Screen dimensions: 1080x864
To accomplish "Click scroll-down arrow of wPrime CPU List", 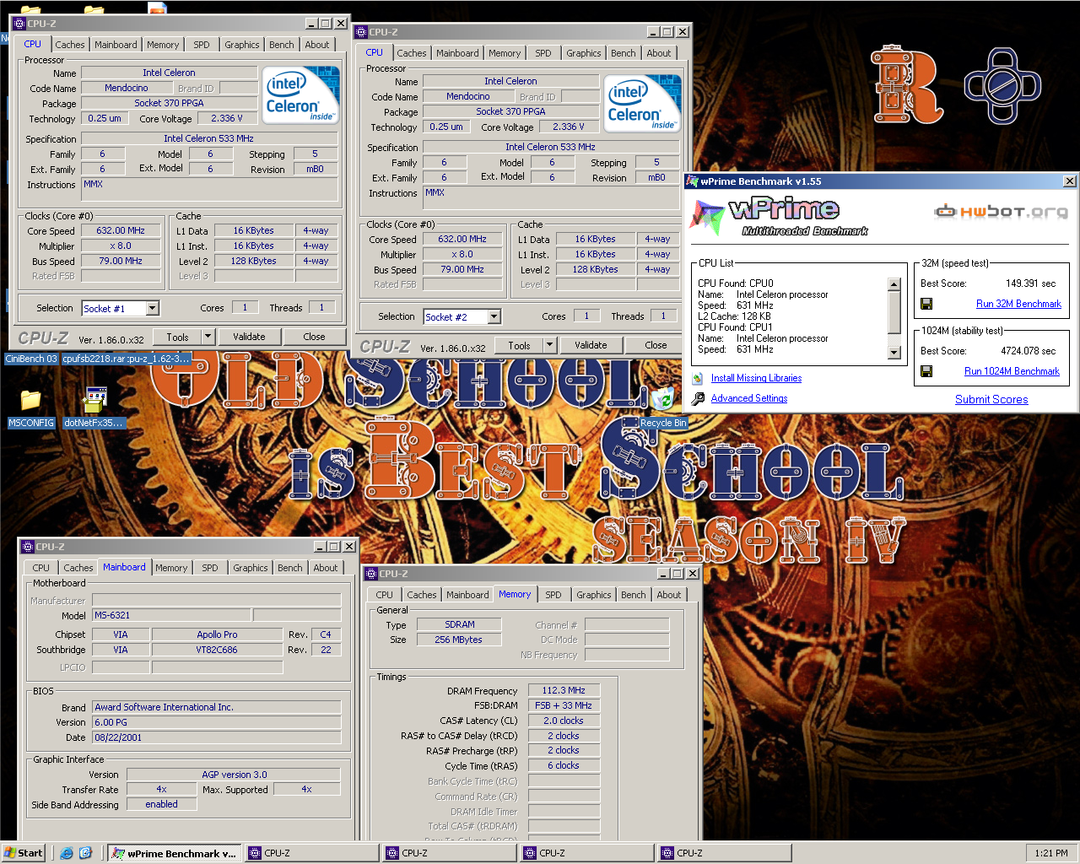I will tap(894, 353).
